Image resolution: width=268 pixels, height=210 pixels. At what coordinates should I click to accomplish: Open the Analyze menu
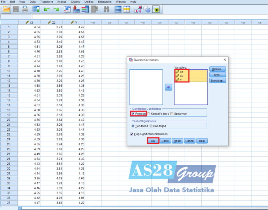pyautogui.click(x=61, y=2)
